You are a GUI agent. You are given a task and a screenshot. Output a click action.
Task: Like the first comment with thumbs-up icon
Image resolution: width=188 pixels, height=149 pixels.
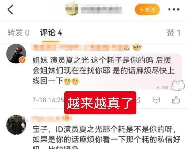click(x=176, y=100)
